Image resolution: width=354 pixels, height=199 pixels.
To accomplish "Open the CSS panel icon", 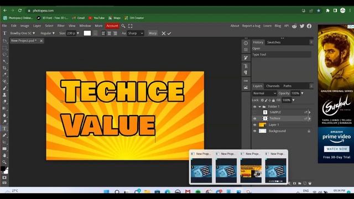I will click(x=246, y=81).
